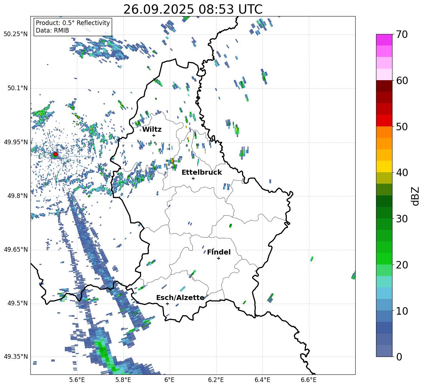
Task: Click the Wiltz station cross marker
Action: pos(154,135)
